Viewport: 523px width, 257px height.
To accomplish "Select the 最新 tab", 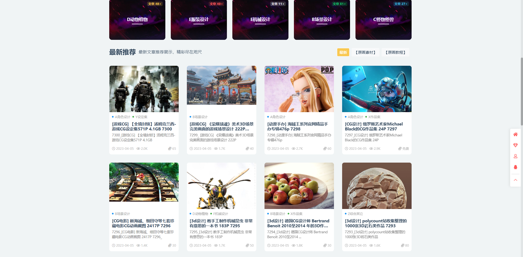I will [343, 52].
